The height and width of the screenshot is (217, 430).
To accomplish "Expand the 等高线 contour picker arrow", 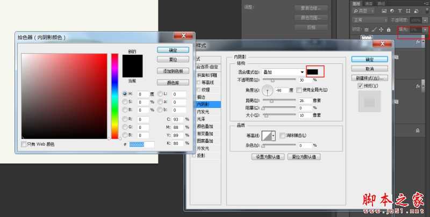I will pyautogui.click(x=274, y=136).
